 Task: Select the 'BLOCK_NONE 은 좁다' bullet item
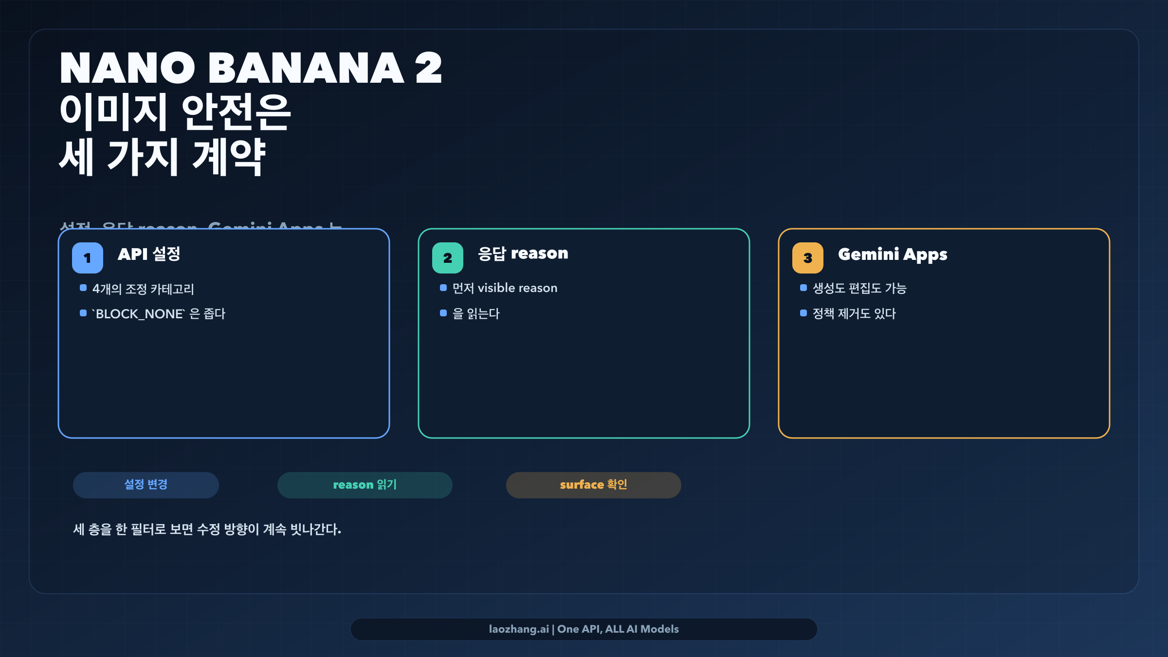point(159,314)
